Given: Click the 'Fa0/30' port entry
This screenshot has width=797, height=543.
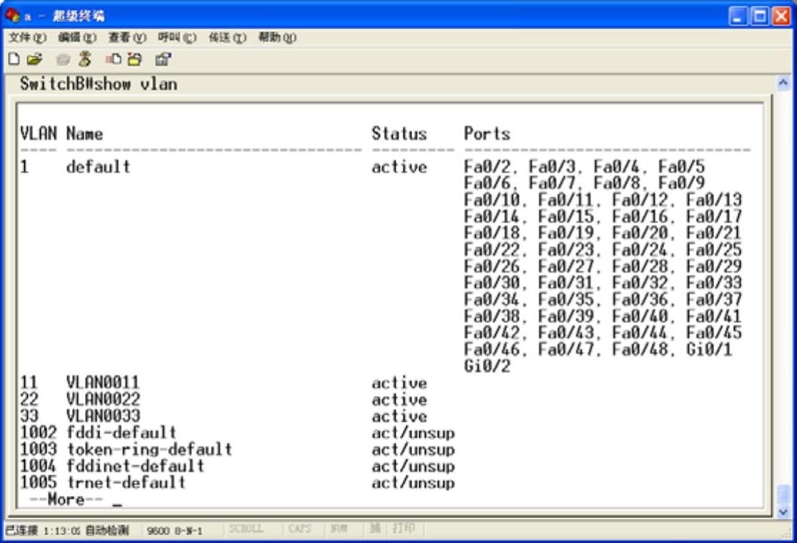Looking at the screenshot, I should (x=491, y=283).
